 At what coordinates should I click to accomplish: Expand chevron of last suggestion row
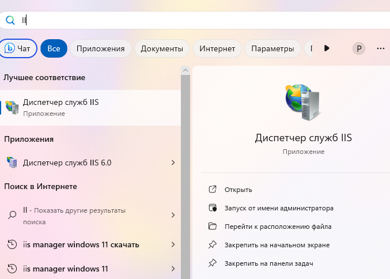[173, 269]
